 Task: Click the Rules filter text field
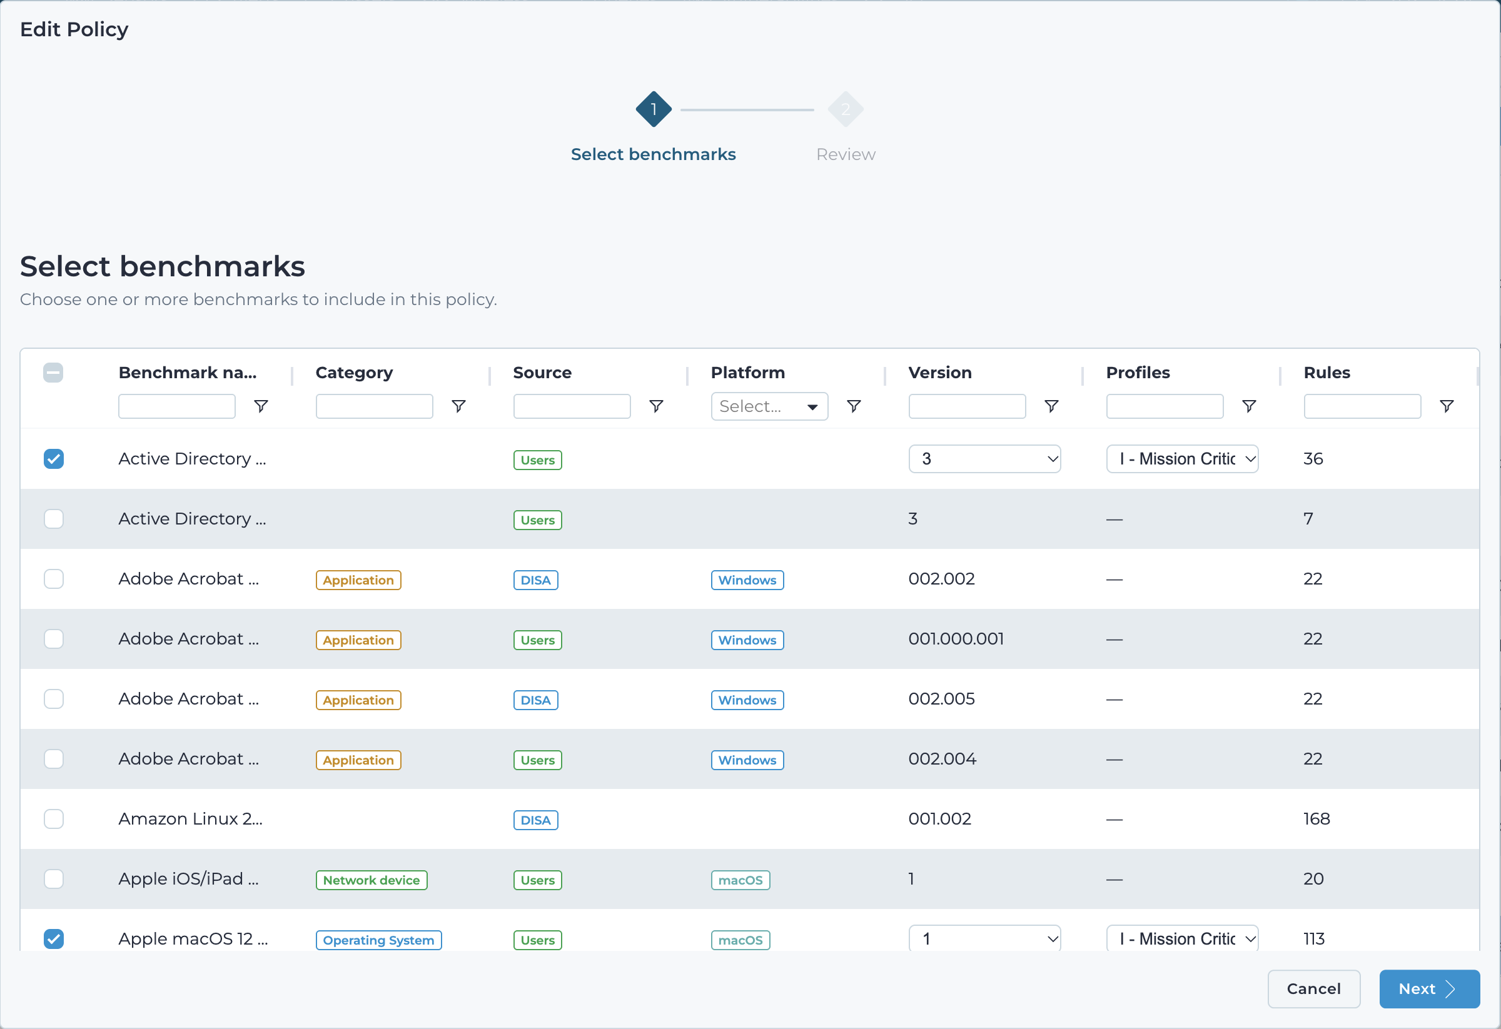coord(1362,407)
